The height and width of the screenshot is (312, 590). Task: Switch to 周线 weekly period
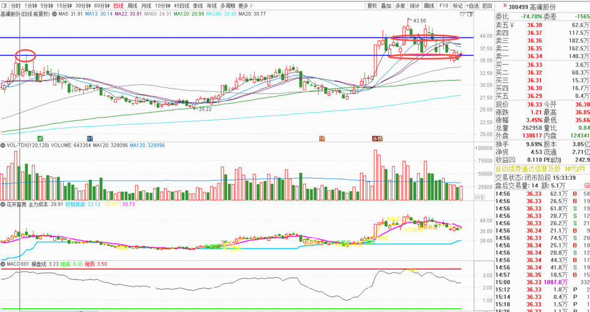(x=132, y=6)
